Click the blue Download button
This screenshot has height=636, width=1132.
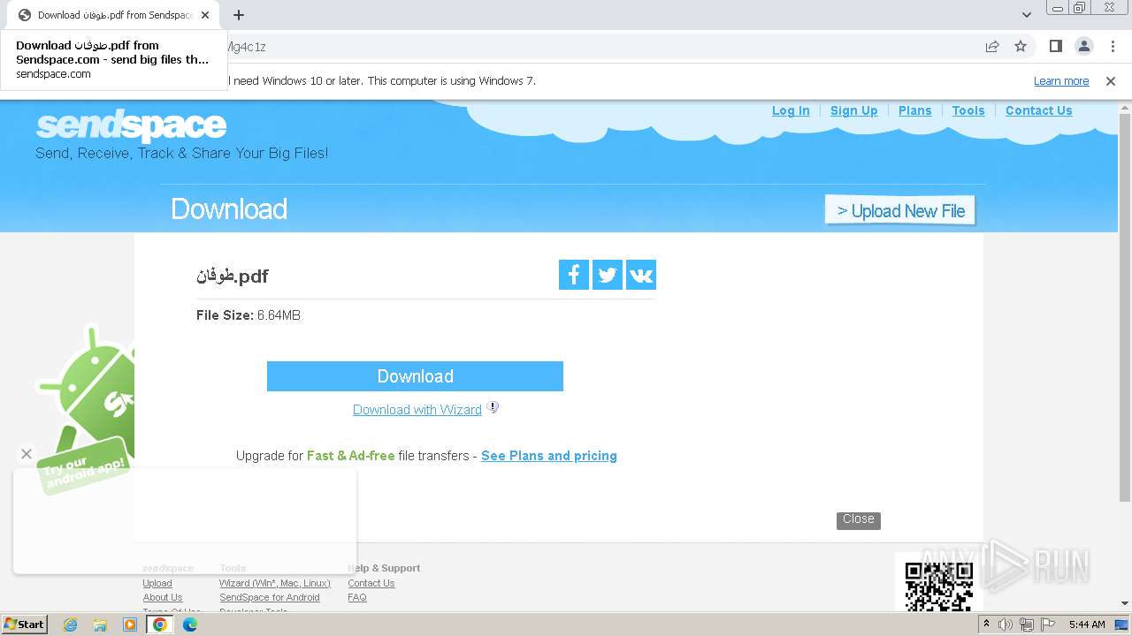point(415,376)
